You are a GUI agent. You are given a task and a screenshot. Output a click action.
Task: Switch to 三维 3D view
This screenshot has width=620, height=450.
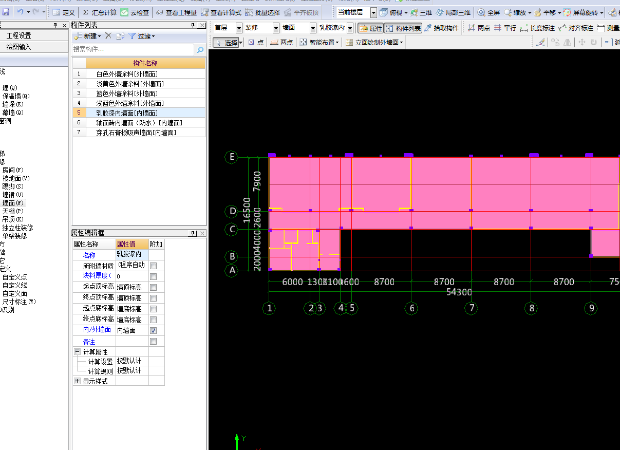point(421,12)
